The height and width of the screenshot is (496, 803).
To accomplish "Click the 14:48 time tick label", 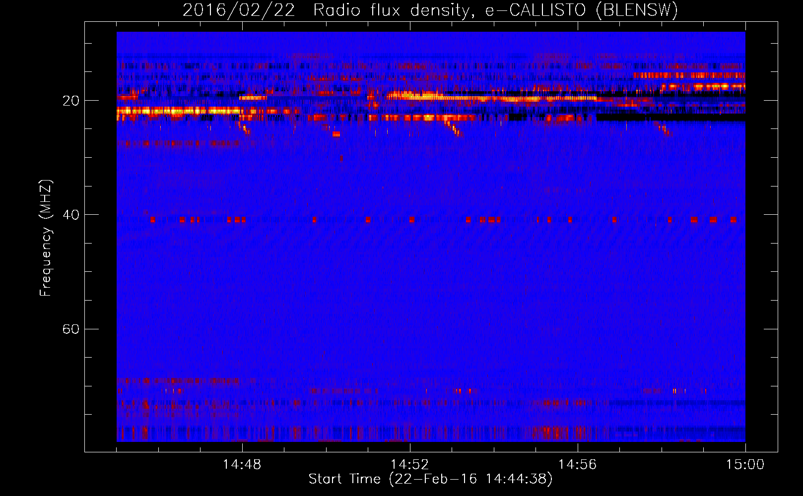I will coord(242,465).
